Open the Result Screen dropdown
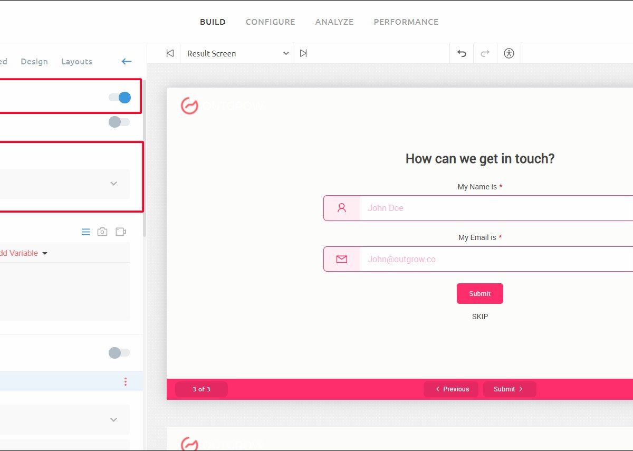This screenshot has height=451, width=633. pyautogui.click(x=236, y=53)
